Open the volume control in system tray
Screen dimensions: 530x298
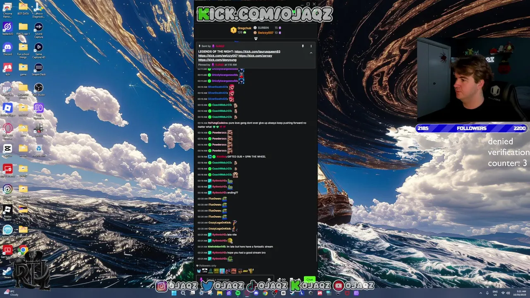508,293
